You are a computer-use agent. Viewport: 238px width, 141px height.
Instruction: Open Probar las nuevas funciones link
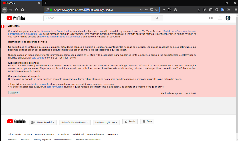click(x=88, y=140)
